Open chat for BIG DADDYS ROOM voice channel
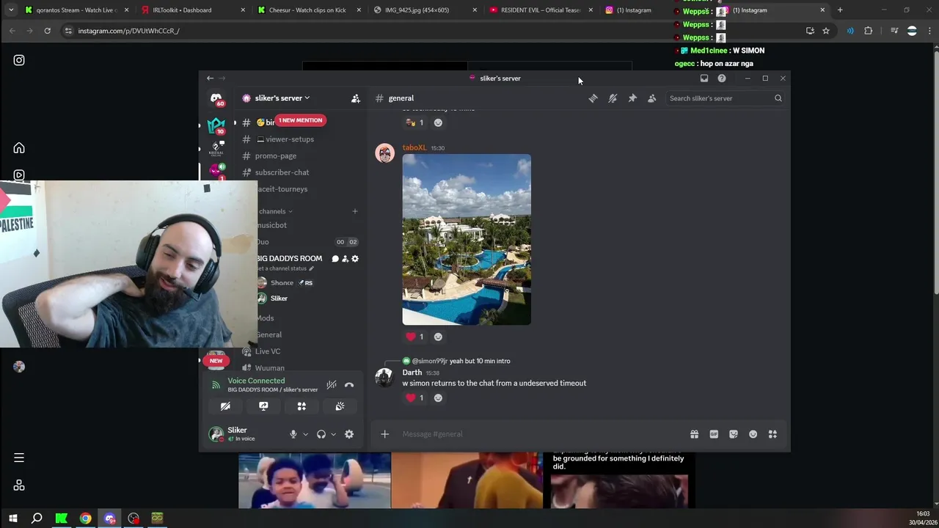 point(335,259)
